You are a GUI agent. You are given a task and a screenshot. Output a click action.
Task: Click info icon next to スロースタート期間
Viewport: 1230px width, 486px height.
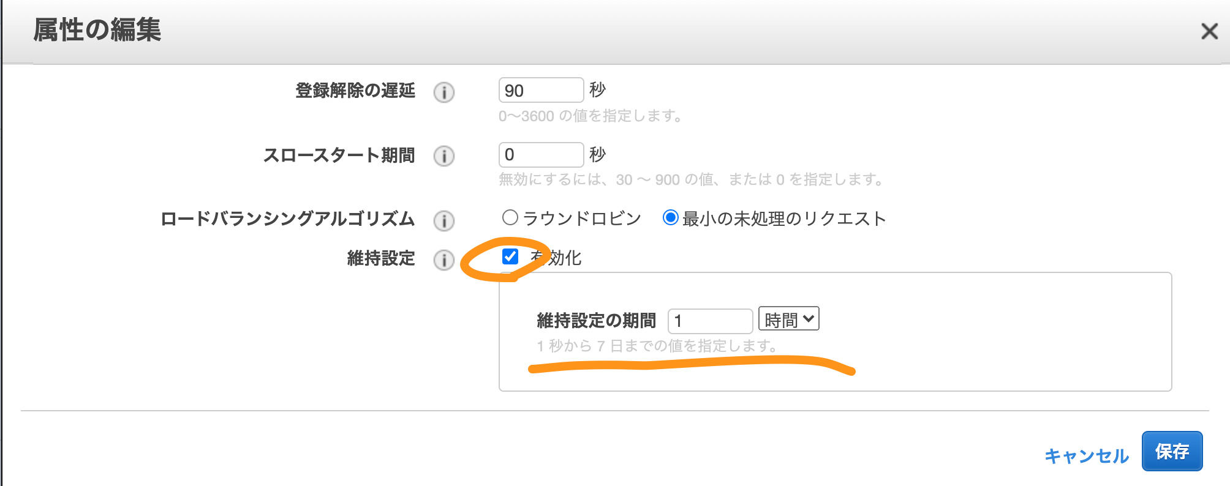pos(444,156)
